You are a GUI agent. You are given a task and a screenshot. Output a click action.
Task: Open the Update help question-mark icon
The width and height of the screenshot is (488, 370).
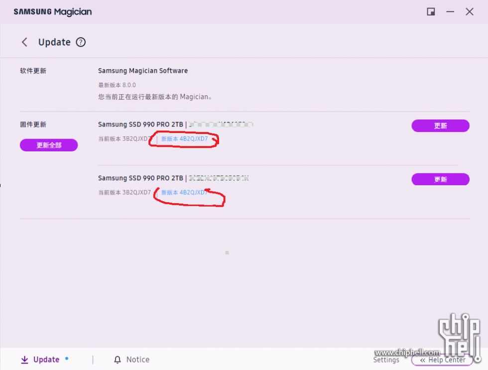click(x=81, y=42)
